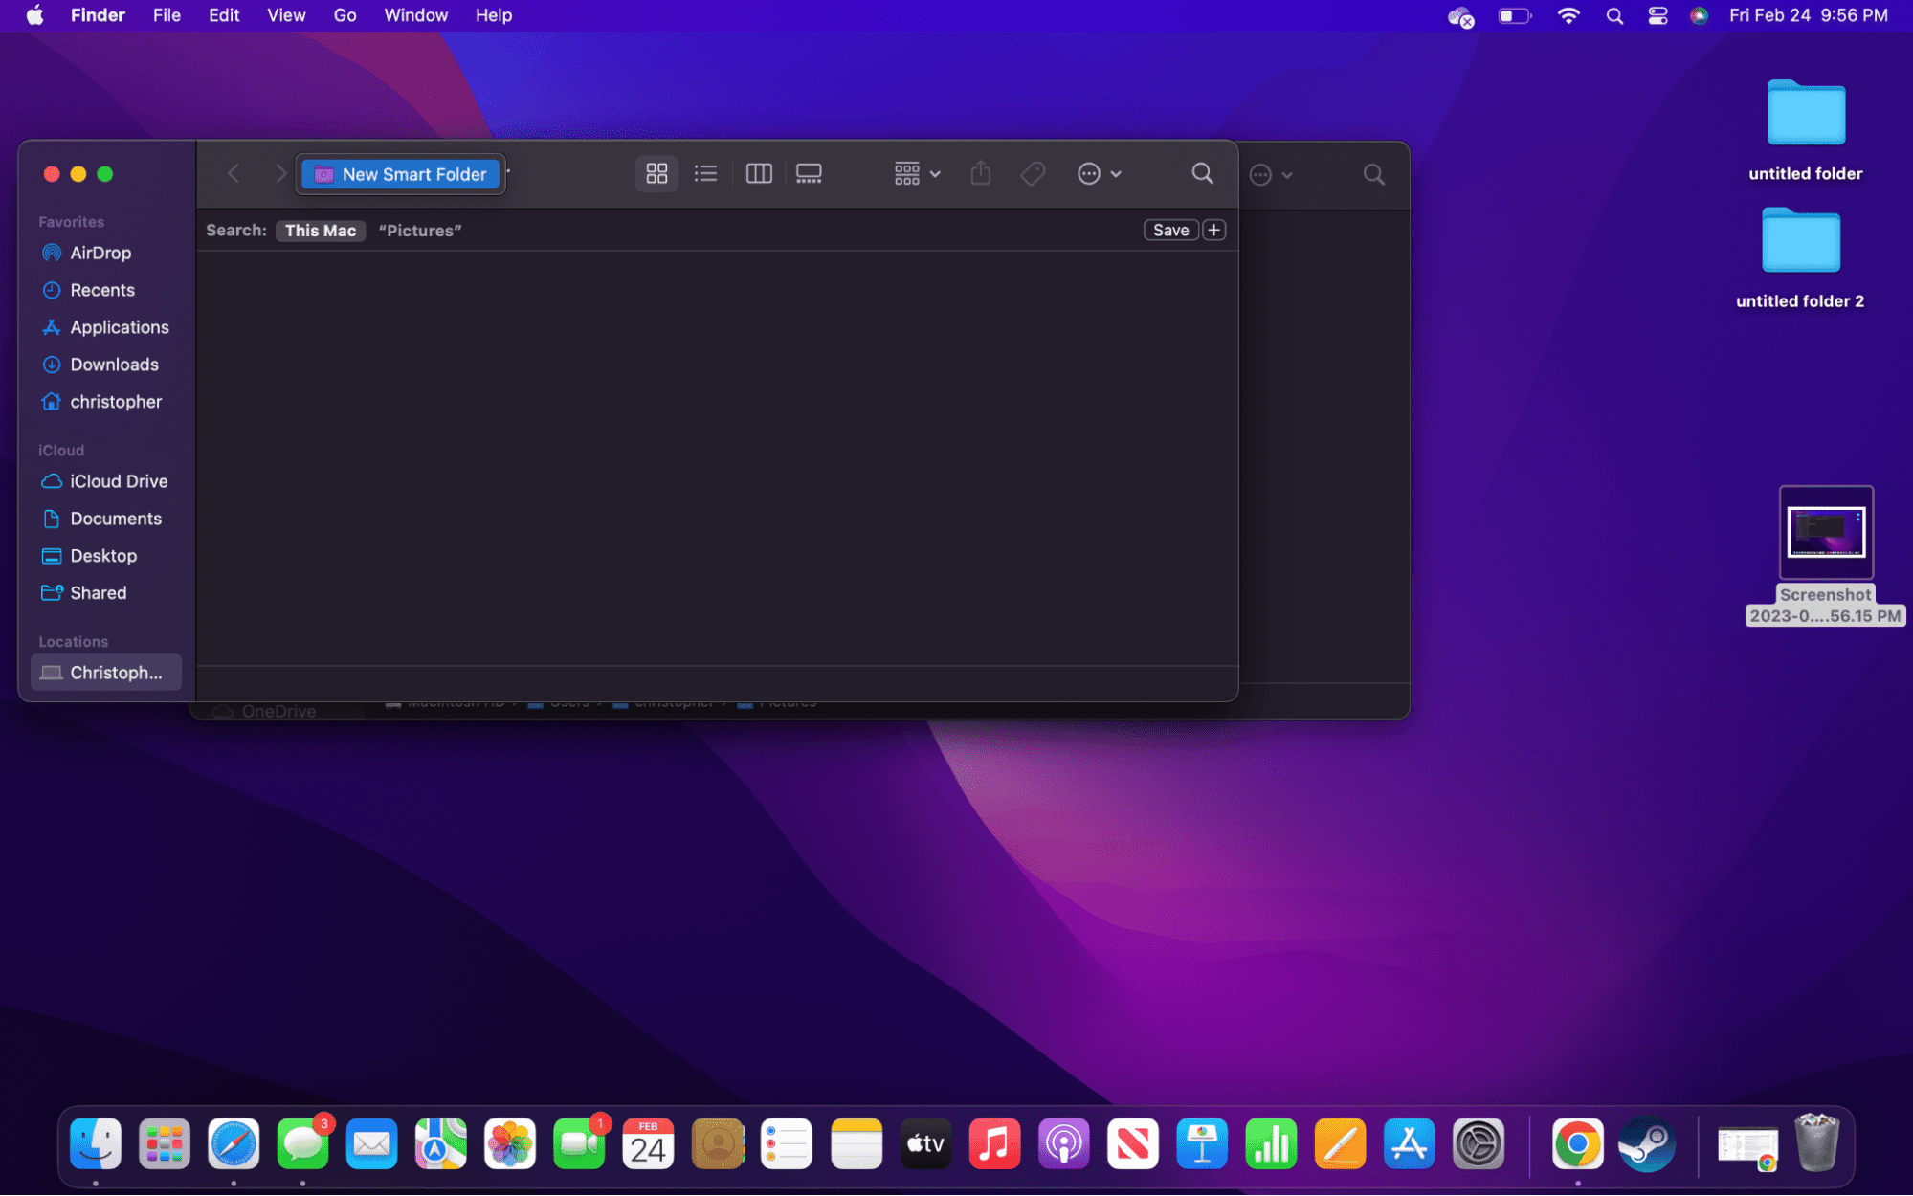Viewport: 1913px width, 1196px height.
Task: Open the Edit menu
Action: point(224,15)
